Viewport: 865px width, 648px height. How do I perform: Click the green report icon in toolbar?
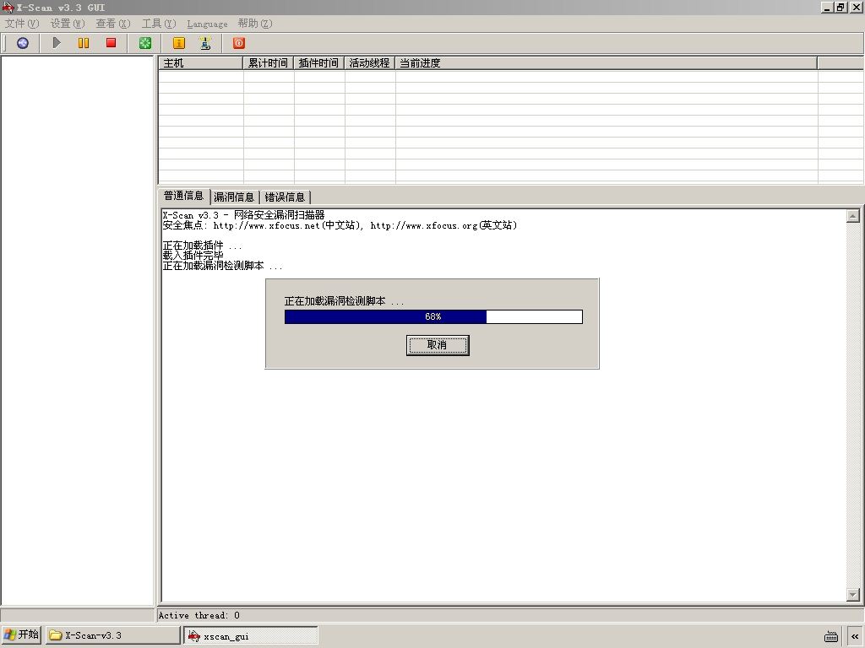point(145,43)
